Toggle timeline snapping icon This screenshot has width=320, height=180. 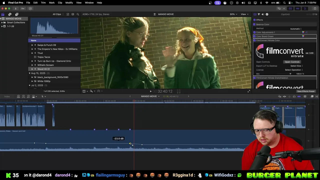pos(299,96)
